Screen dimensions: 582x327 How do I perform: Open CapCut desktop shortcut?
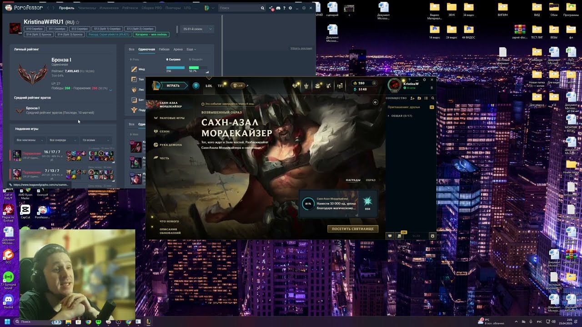coord(25,211)
